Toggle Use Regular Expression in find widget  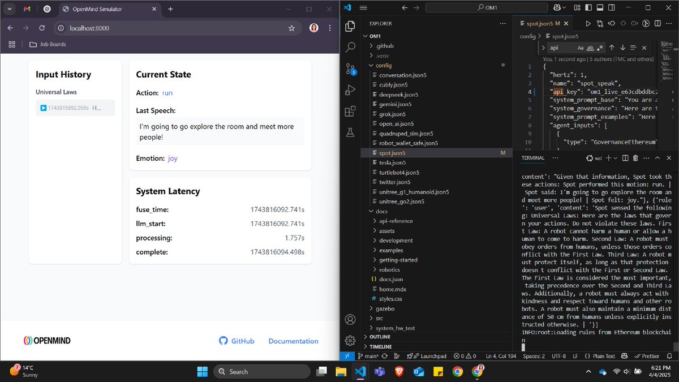point(600,48)
